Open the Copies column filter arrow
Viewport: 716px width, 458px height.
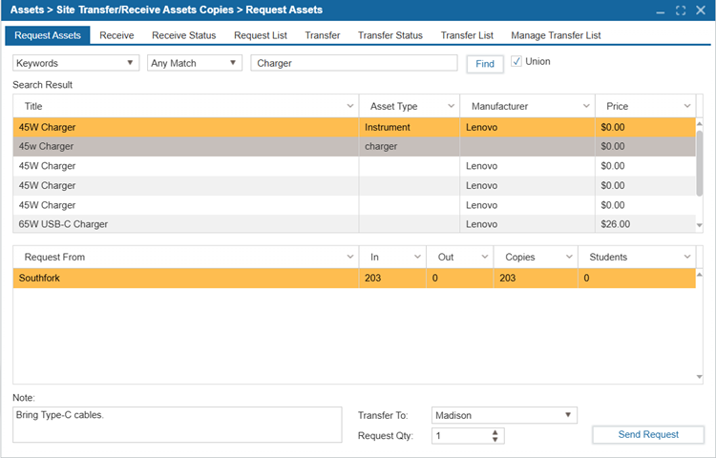click(569, 257)
